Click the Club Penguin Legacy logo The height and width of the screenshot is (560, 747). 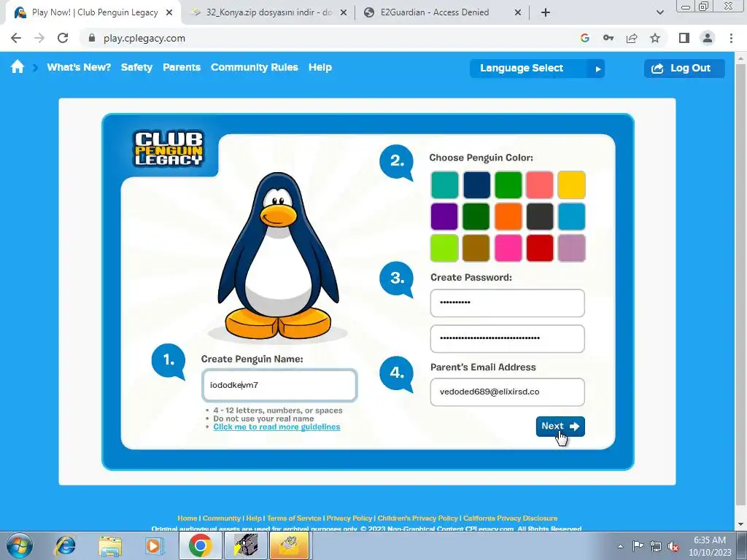[x=169, y=148]
